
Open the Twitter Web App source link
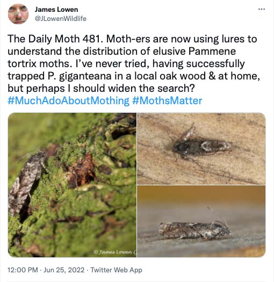(x=116, y=270)
